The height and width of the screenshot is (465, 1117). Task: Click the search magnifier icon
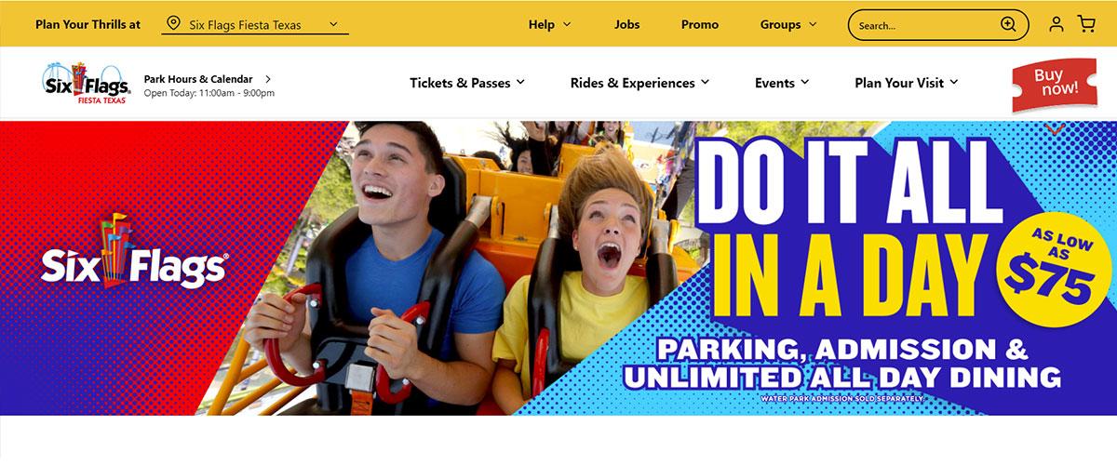(1008, 24)
